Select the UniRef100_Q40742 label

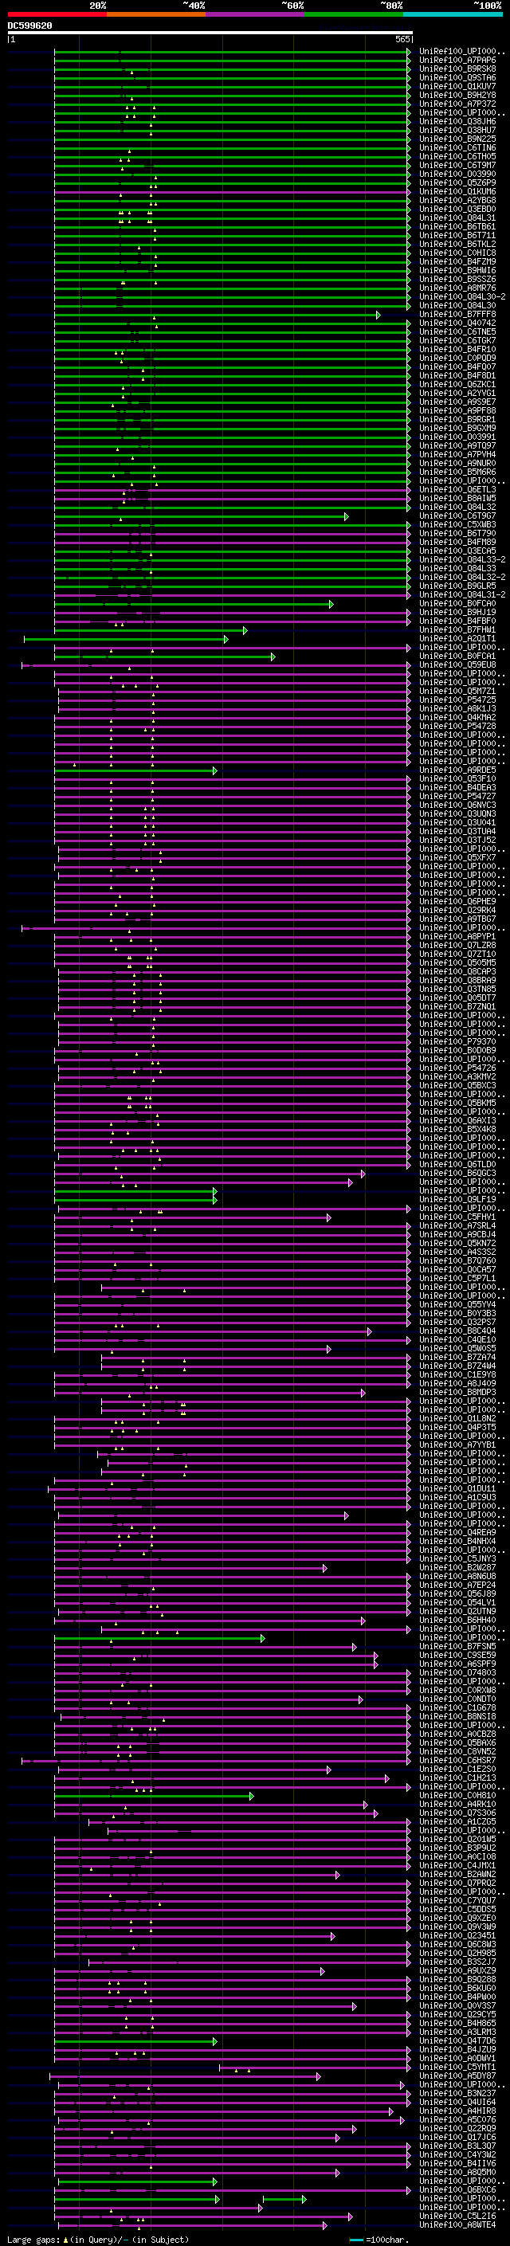pos(457,323)
